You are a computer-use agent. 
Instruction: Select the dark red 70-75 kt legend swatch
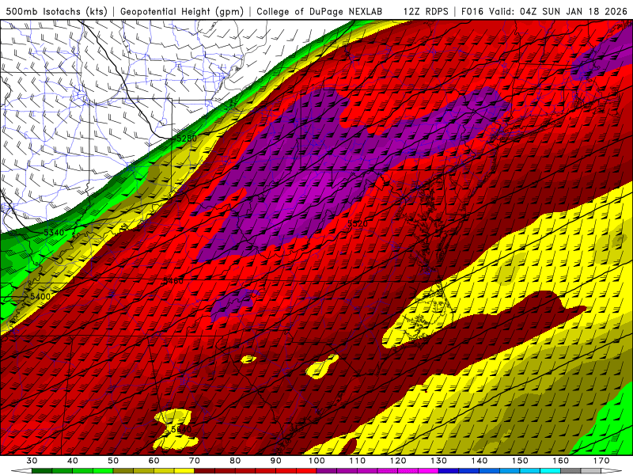[x=205, y=471]
